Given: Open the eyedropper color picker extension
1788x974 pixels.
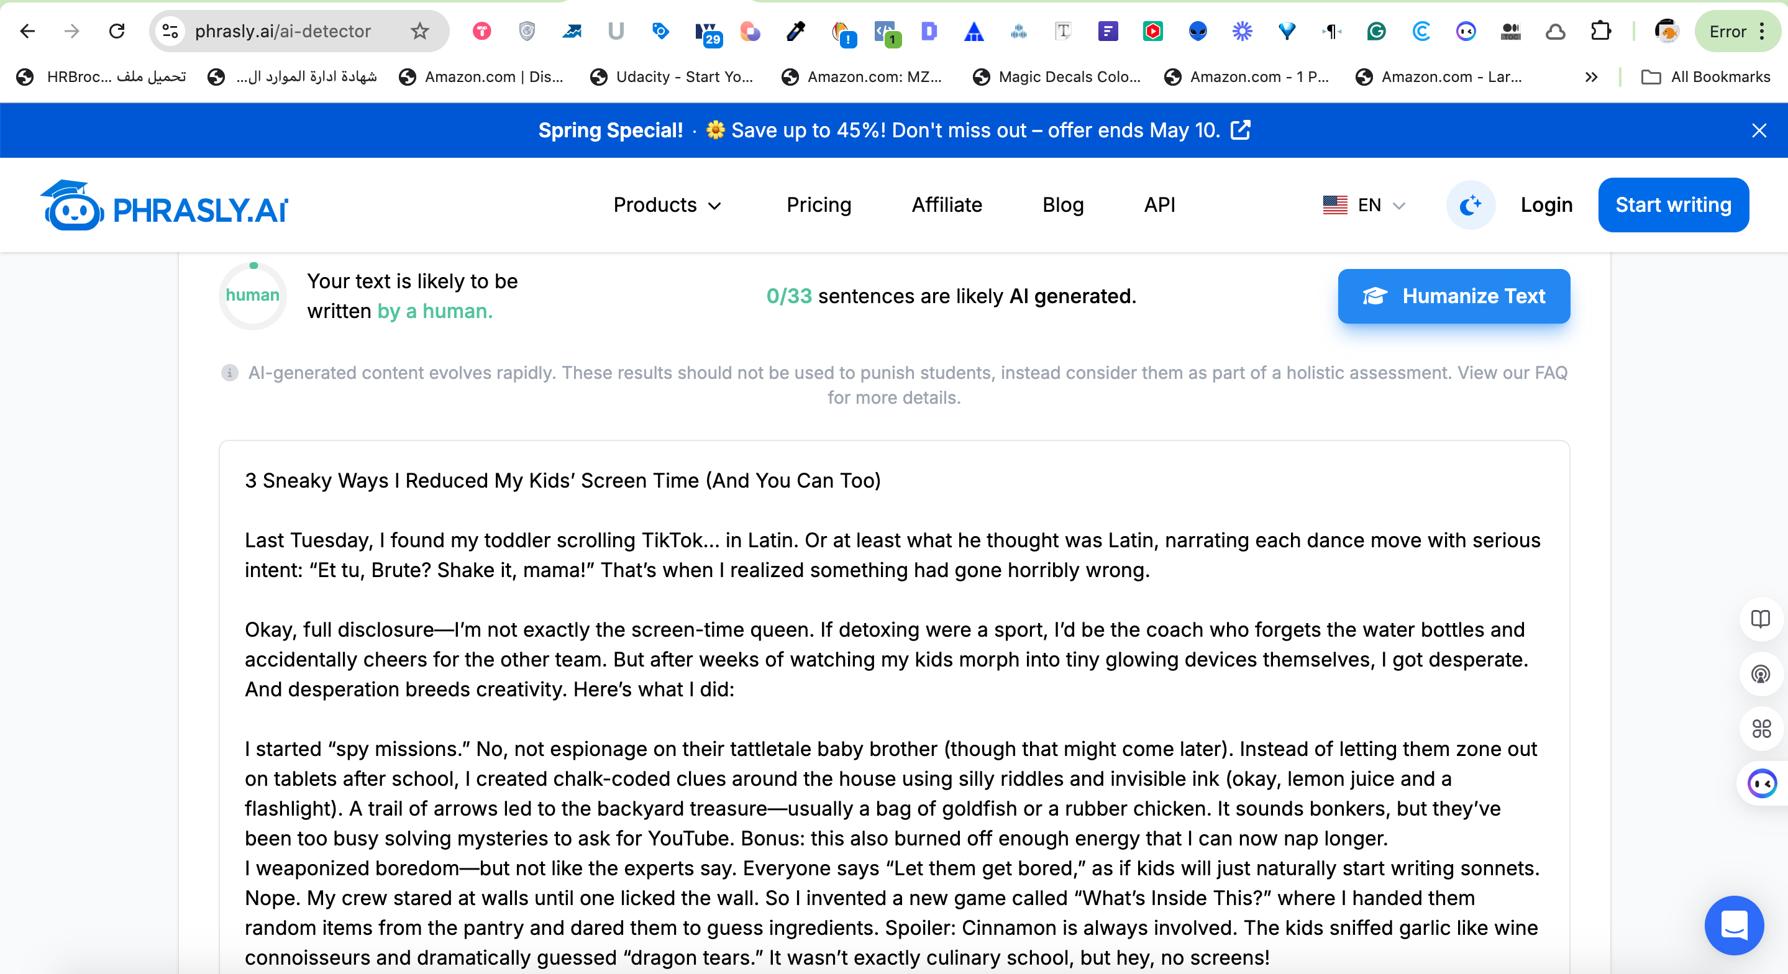Looking at the screenshot, I should 795,31.
